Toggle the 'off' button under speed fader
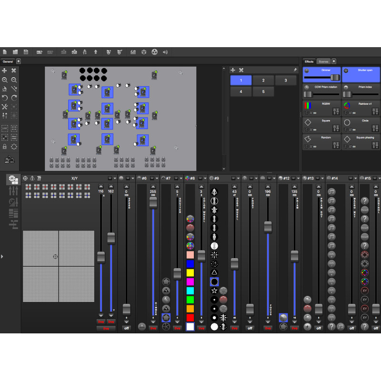 click(127, 328)
